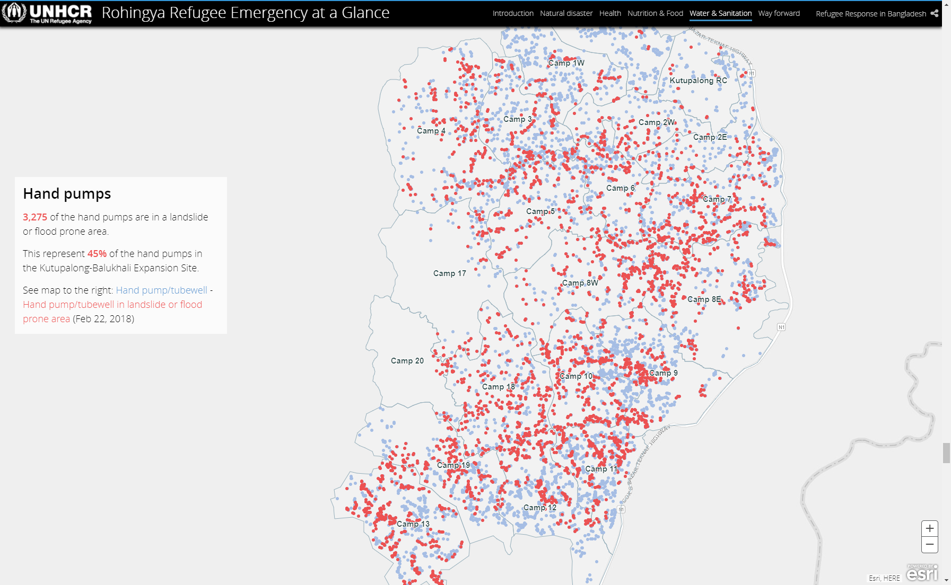The height and width of the screenshot is (585, 951).
Task: Zoom in the map with plus button
Action: click(930, 528)
